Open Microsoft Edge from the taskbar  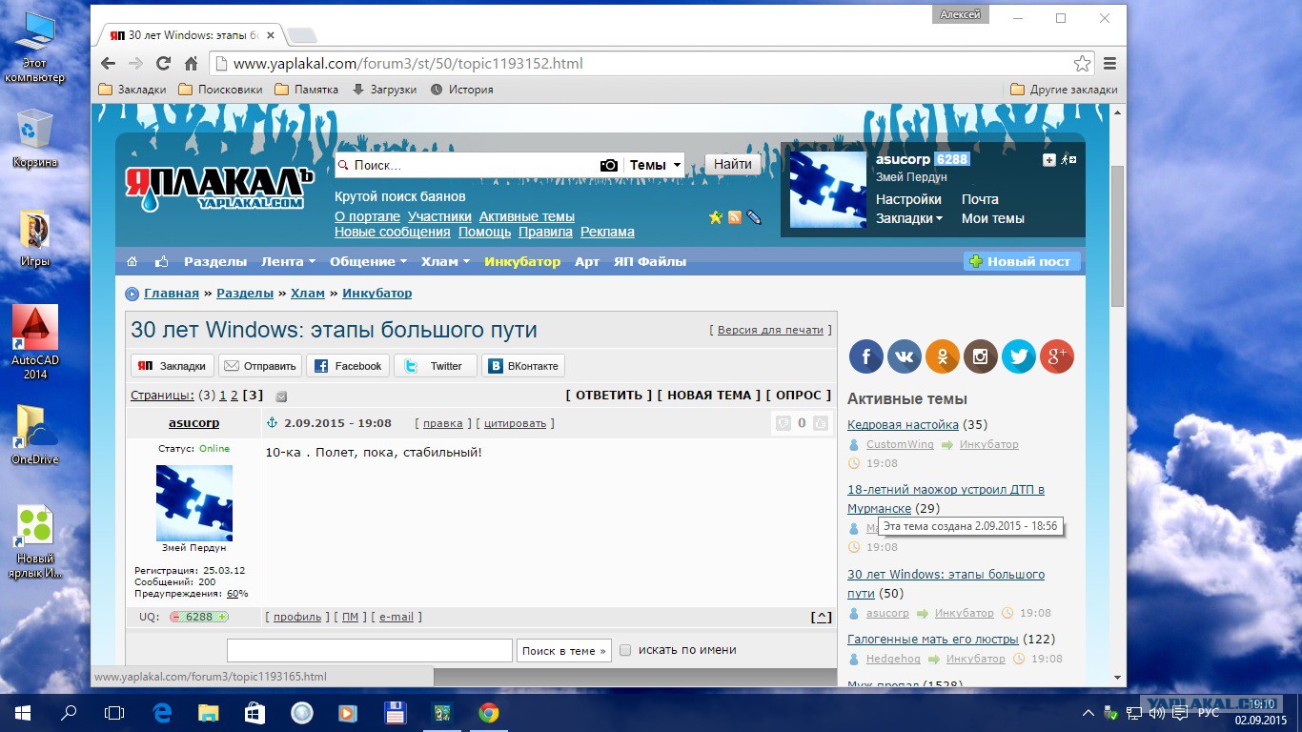coord(163,712)
